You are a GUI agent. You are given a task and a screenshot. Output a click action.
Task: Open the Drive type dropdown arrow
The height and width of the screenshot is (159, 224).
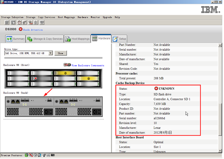[x=51, y=53]
